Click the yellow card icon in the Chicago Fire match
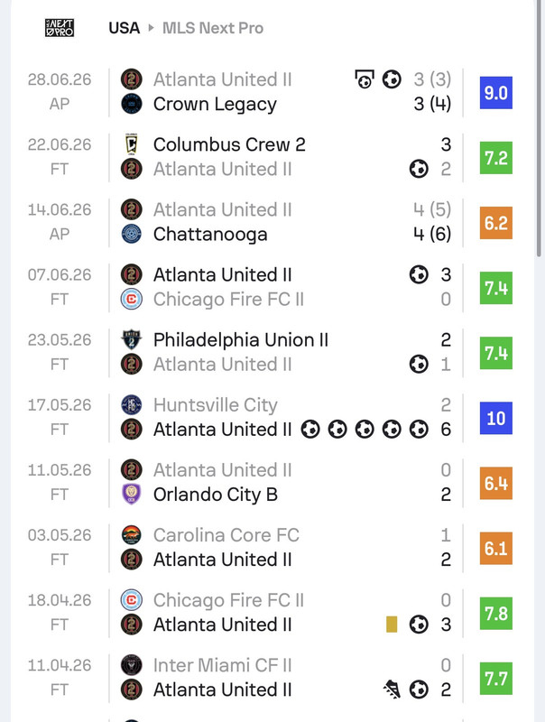Screen dimensions: 545x722 tap(392, 625)
